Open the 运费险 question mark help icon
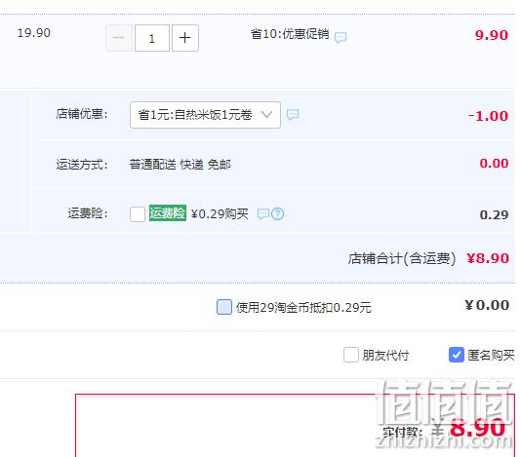Viewport: 521px width, 457px height. pos(278,213)
